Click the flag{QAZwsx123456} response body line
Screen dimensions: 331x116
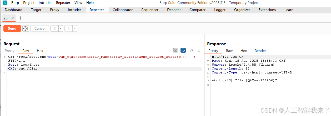click(x=244, y=80)
